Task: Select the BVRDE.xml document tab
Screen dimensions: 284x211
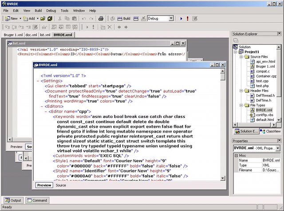Action: (63, 35)
